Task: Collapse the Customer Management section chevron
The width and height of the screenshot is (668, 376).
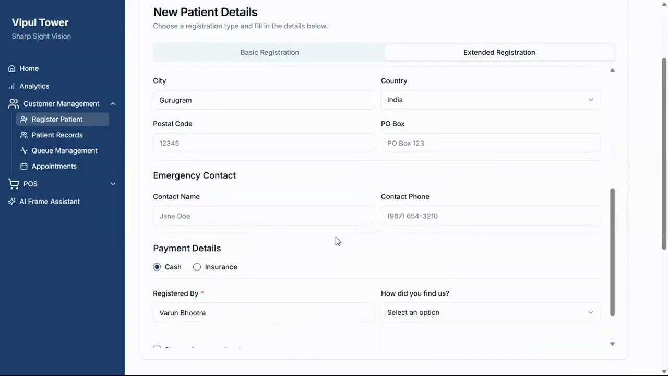Action: (x=113, y=104)
